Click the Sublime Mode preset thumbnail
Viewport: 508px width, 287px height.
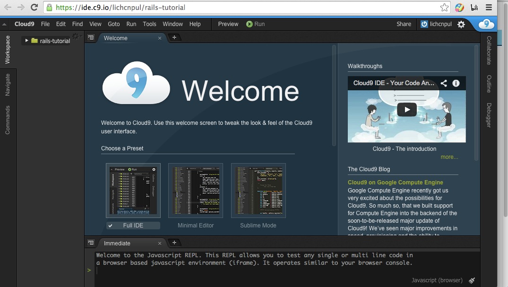258,191
